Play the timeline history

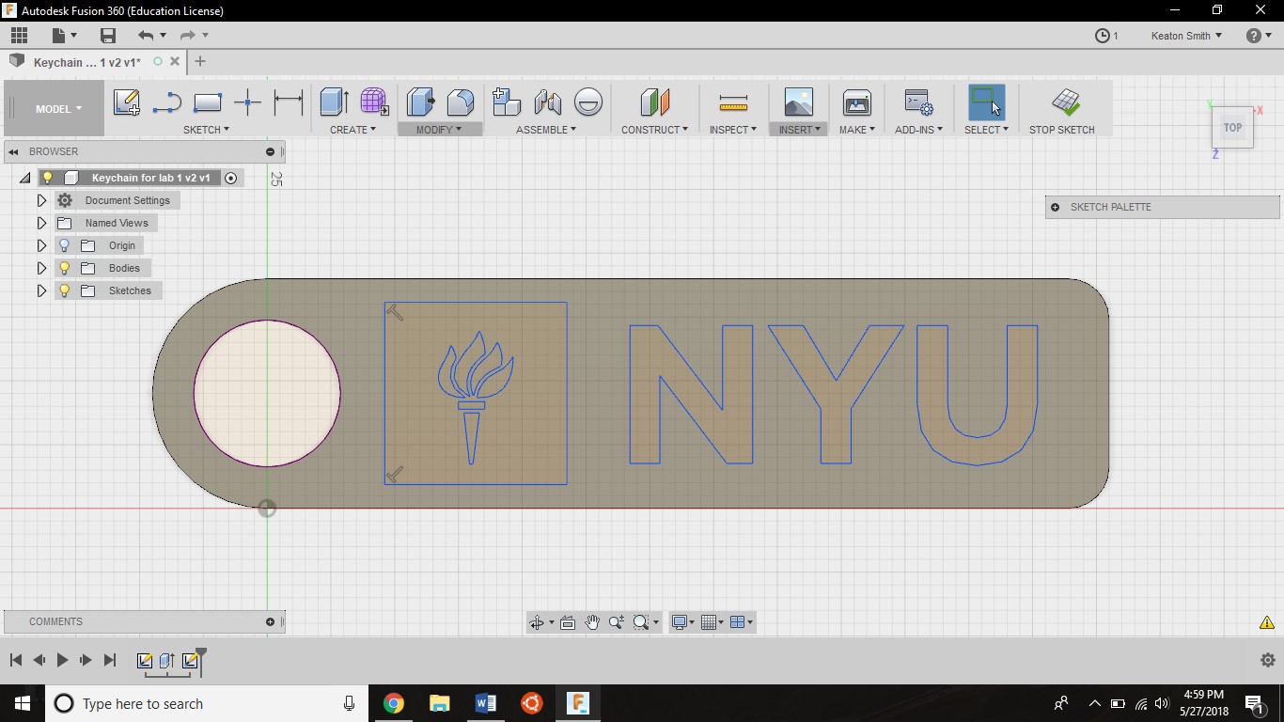(62, 660)
